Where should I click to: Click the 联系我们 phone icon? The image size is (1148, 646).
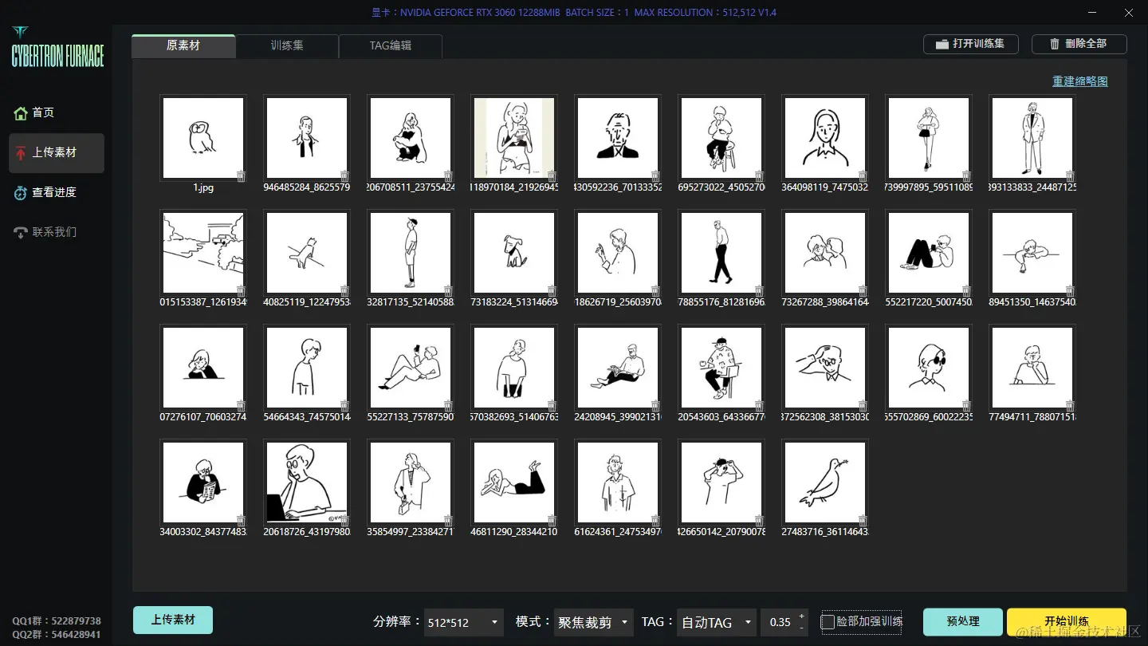(x=20, y=232)
